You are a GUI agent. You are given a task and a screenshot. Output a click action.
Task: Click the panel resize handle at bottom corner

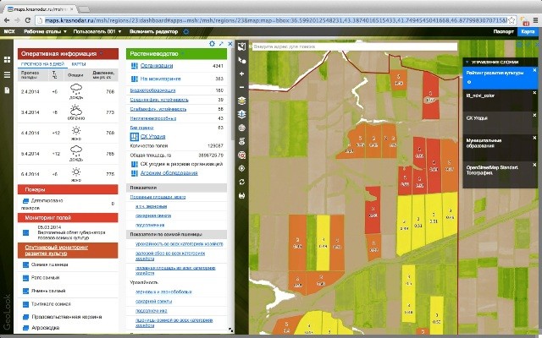pos(230,330)
